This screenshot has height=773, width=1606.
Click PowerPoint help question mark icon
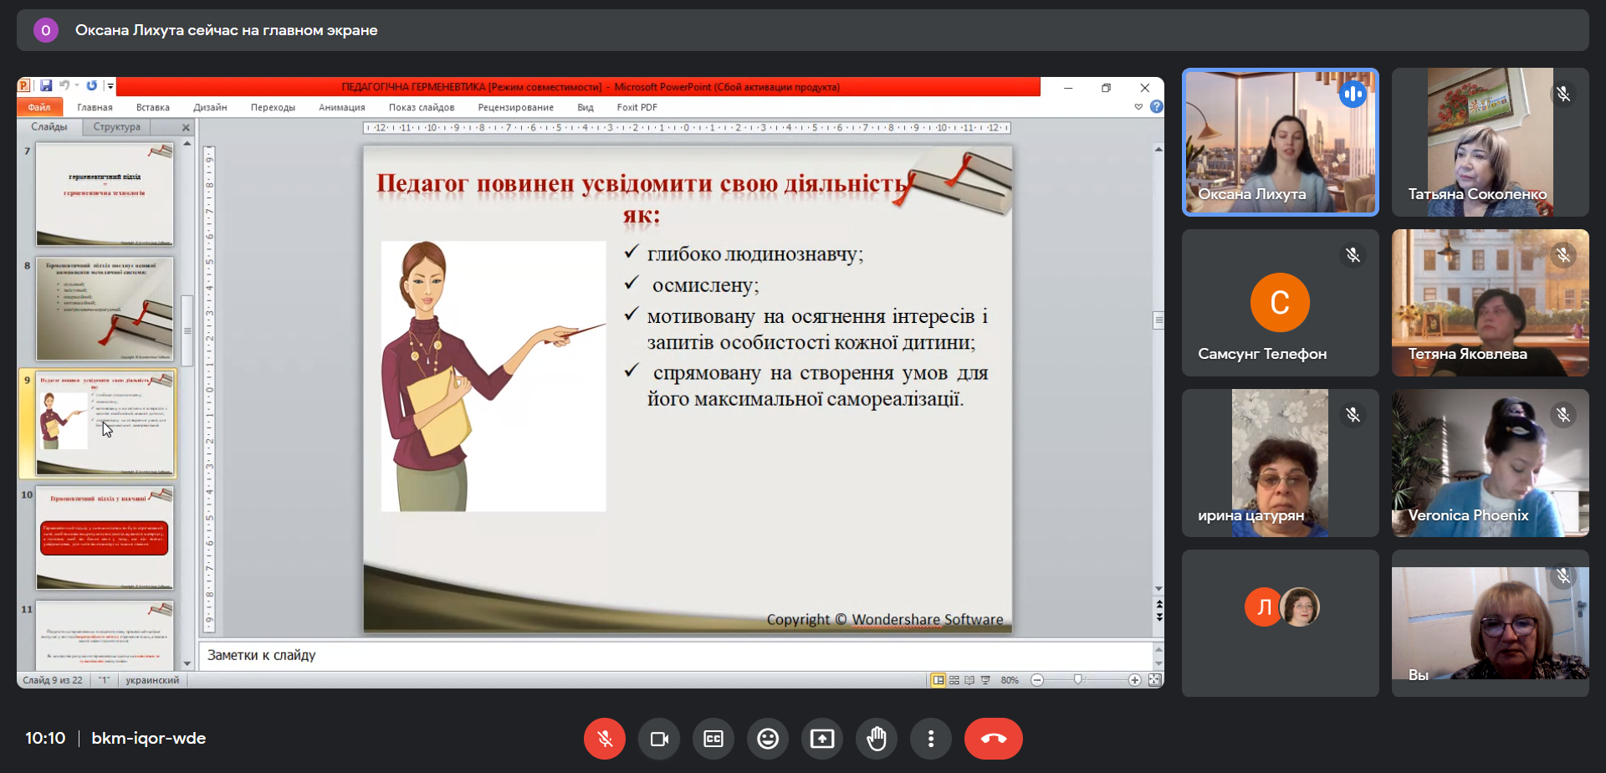coord(1156,107)
